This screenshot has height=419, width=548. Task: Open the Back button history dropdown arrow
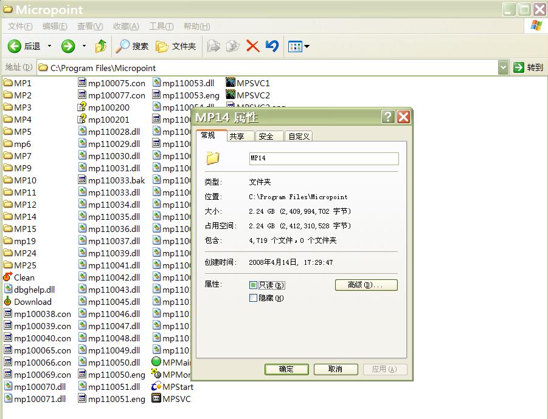49,46
